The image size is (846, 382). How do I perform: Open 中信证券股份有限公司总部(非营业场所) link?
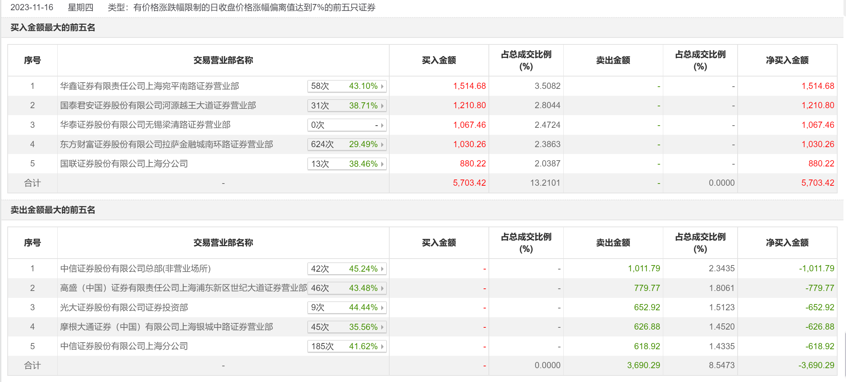[x=135, y=269]
